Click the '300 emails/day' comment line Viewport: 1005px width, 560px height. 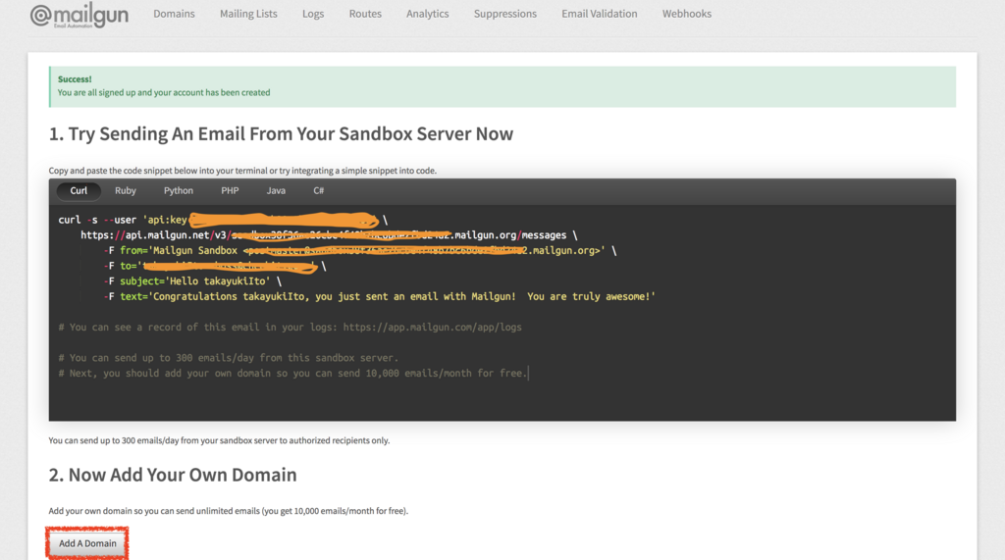click(x=228, y=358)
